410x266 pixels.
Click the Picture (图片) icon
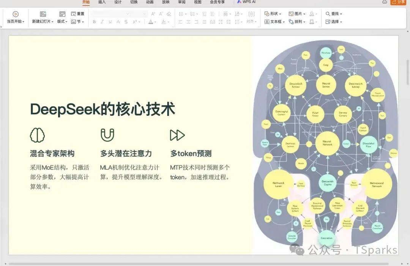click(291, 14)
